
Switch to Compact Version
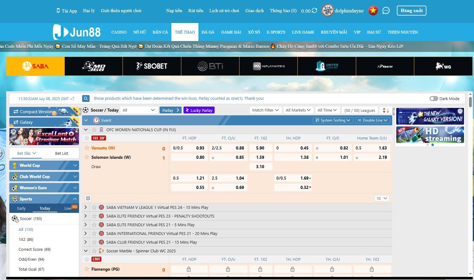click(x=44, y=112)
